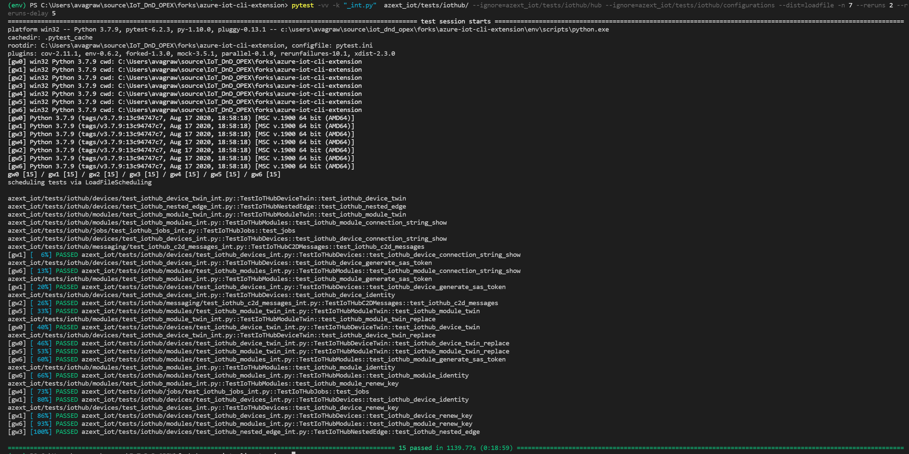This screenshot has height=454, width=909.
Task: Click the "test session starts" header text
Action: [455, 21]
